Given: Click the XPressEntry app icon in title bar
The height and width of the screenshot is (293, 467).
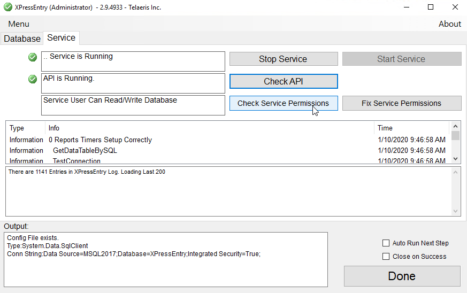Looking at the screenshot, I should coord(8,7).
